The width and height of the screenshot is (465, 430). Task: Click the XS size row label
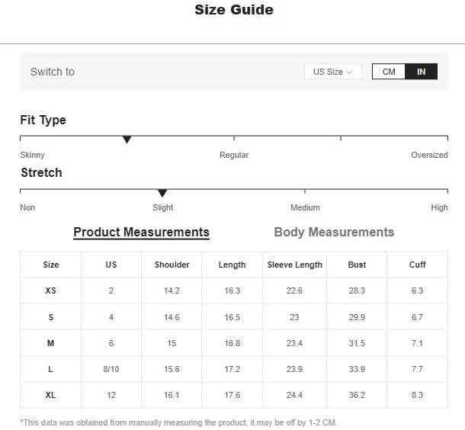point(51,290)
